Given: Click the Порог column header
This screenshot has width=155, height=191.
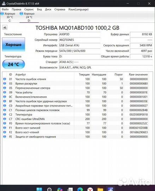Looking at the screenshot, I should [x=115, y=75].
